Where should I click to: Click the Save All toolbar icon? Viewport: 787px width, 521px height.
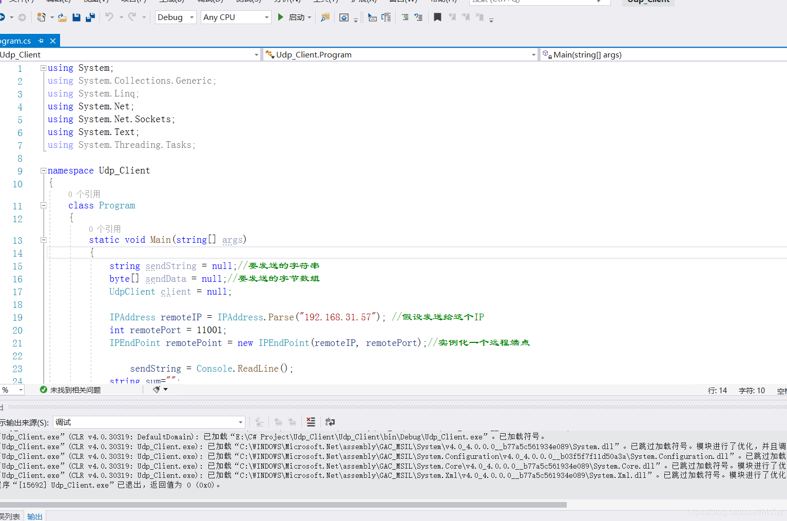click(x=90, y=17)
